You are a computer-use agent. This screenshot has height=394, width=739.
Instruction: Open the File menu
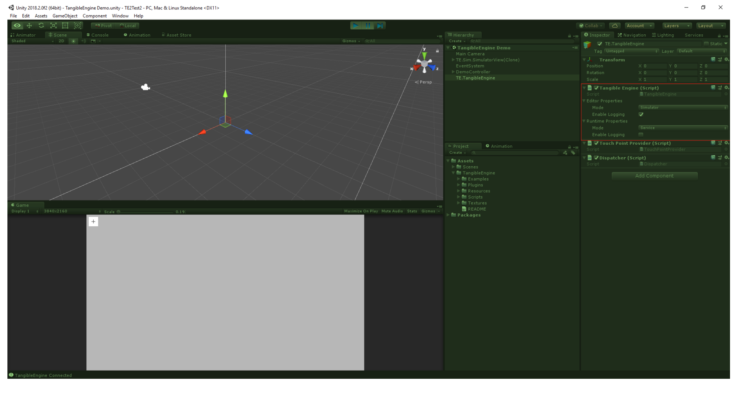pyautogui.click(x=14, y=16)
